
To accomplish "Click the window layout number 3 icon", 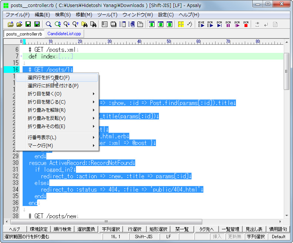I will tap(170, 24).
